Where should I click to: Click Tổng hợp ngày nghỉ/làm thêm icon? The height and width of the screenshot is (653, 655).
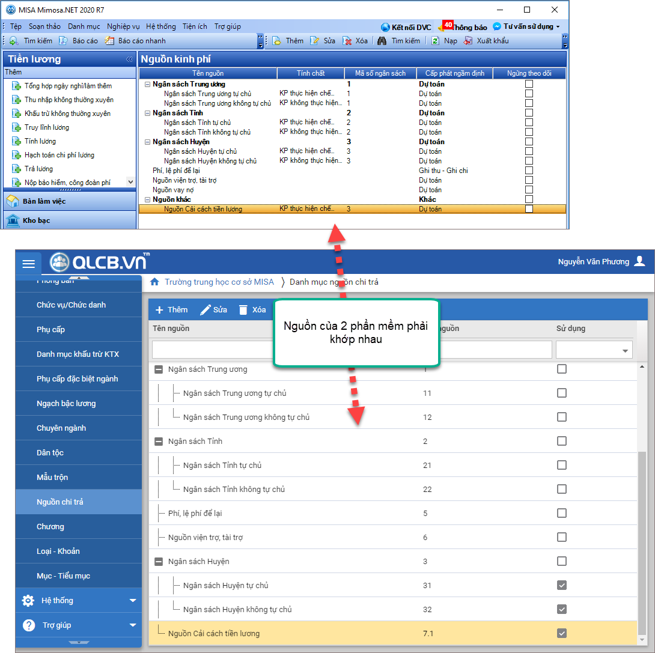click(x=17, y=86)
